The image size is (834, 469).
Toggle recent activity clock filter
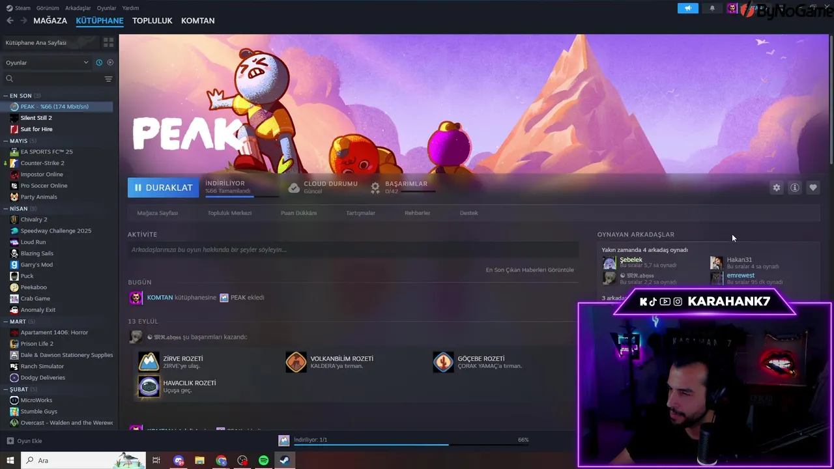tap(99, 63)
